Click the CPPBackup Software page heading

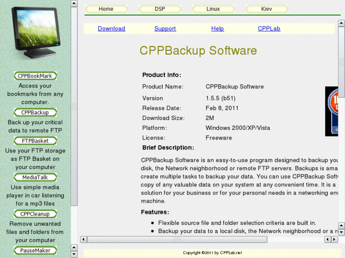click(198, 51)
